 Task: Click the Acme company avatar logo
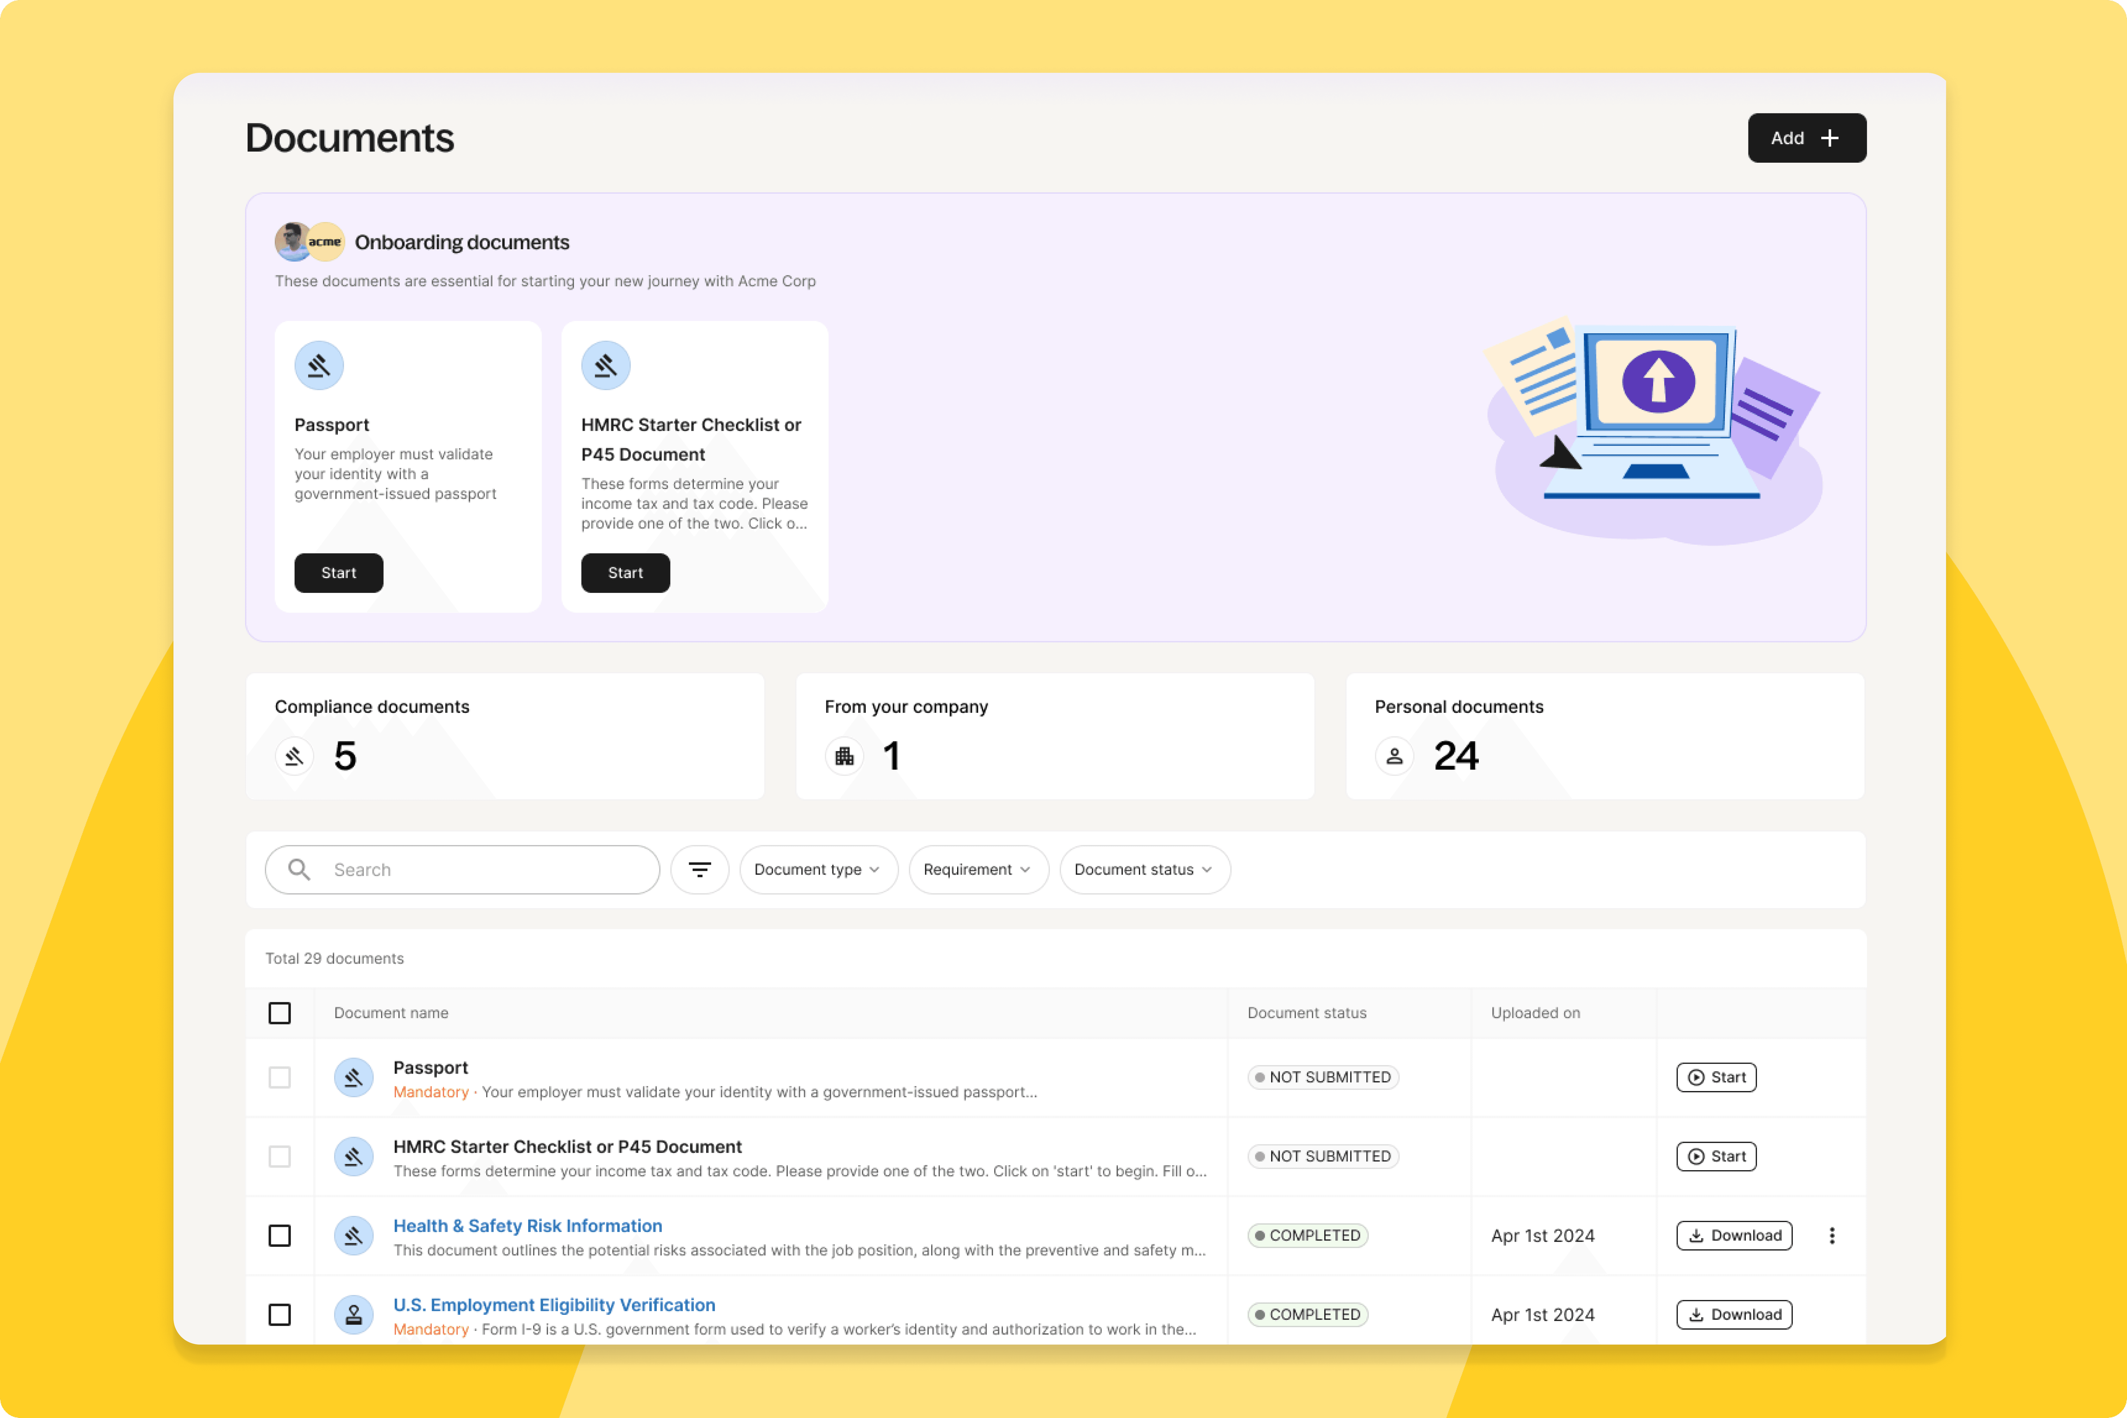point(326,242)
